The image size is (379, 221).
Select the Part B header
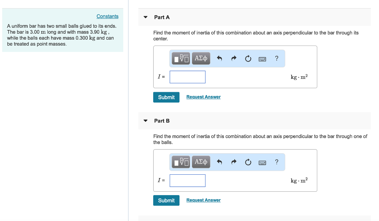tap(162, 121)
